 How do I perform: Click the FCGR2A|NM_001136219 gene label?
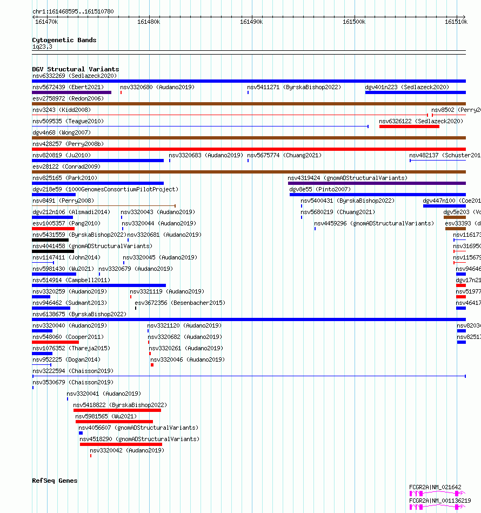[440, 501]
